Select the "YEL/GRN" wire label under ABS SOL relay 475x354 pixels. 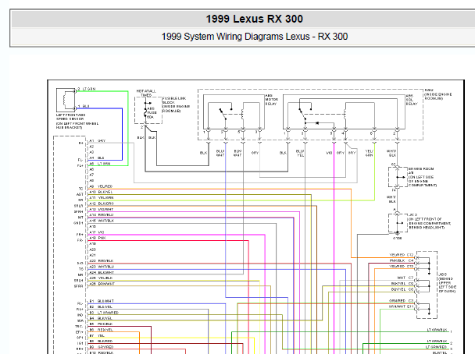click(x=369, y=153)
